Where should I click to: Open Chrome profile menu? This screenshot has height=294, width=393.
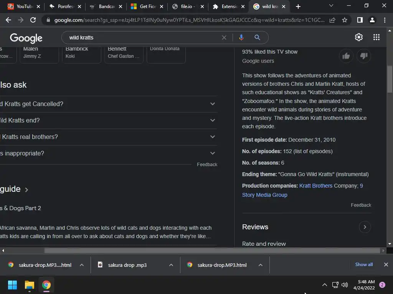[x=372, y=20]
